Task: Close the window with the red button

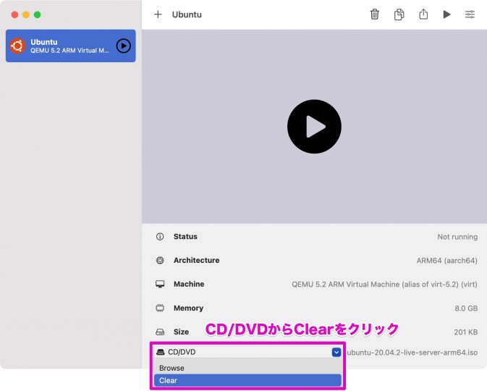Action: click(14, 14)
